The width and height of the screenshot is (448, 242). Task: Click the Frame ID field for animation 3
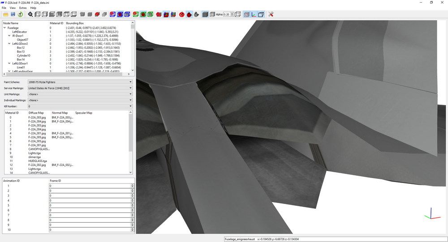90,195
